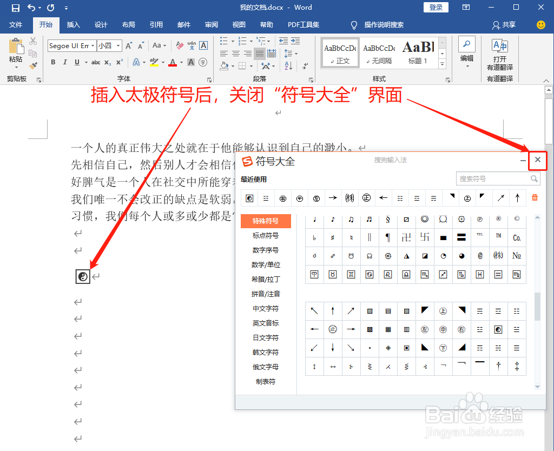554x451 pixels.
Task: Open Font dialog launcher in 字体 group
Action: coord(209,80)
